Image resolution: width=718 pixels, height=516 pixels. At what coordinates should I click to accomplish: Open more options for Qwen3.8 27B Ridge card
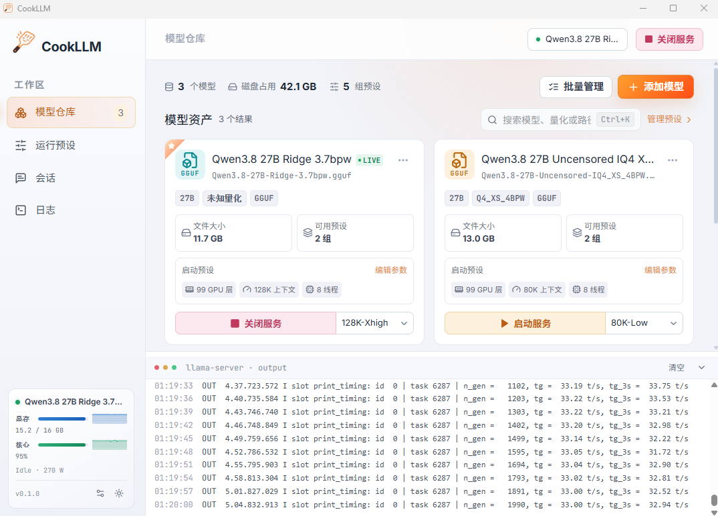click(403, 160)
